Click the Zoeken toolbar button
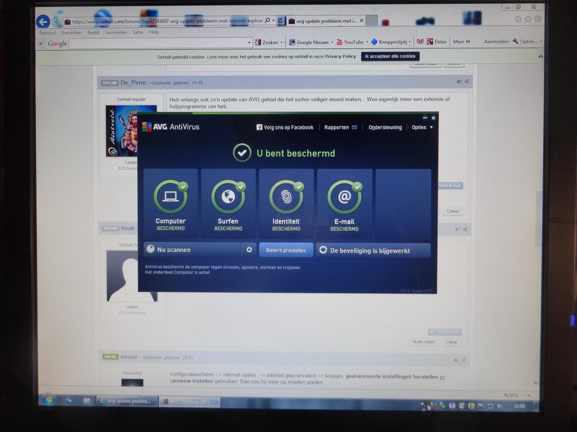Image resolution: width=577 pixels, height=432 pixels. (x=267, y=42)
